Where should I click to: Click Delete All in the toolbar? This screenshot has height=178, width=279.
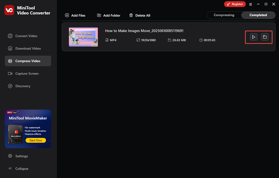point(139,16)
